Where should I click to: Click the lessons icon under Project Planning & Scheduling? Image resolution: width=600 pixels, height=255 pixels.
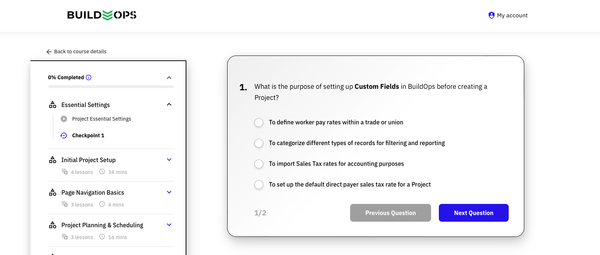(65, 237)
